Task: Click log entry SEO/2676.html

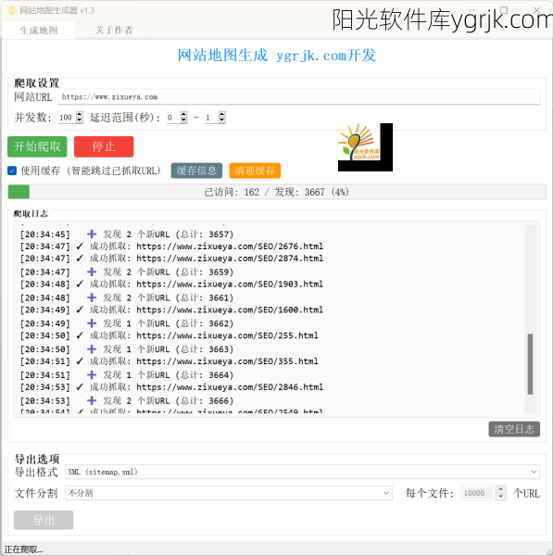Action: 171,246
